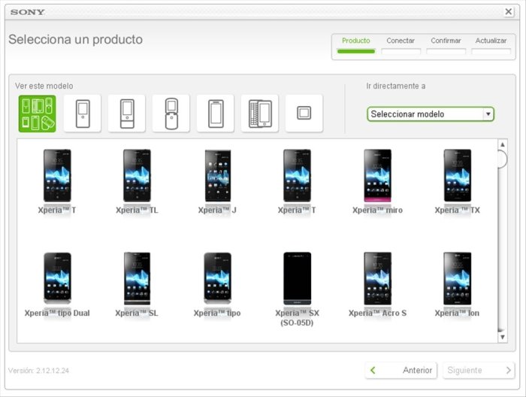Choose the Xperia TL phone
526x397 pixels.
click(137, 175)
